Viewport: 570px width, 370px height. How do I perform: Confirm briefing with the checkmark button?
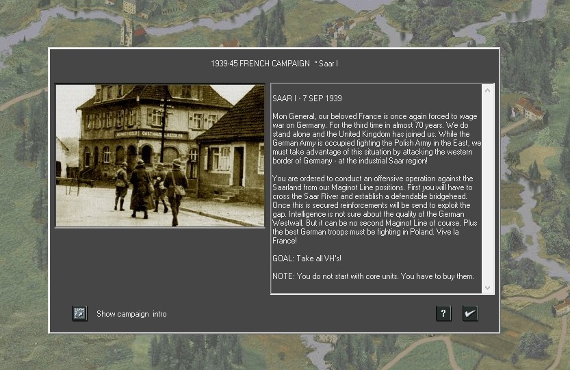point(470,313)
